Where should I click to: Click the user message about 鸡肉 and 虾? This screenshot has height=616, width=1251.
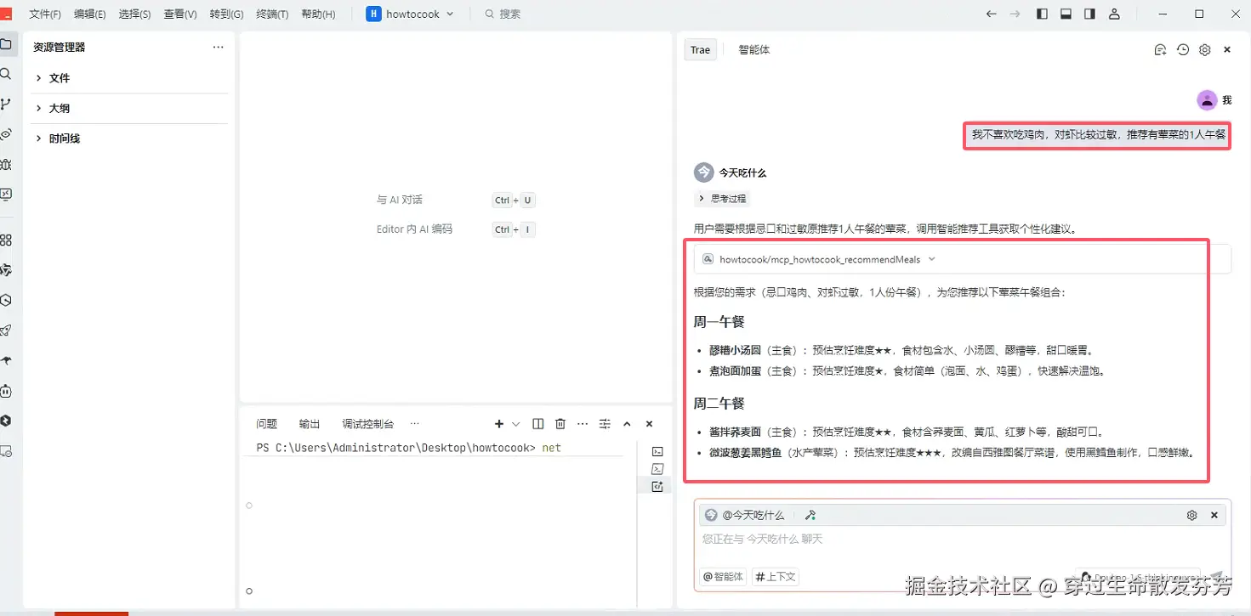1099,135
